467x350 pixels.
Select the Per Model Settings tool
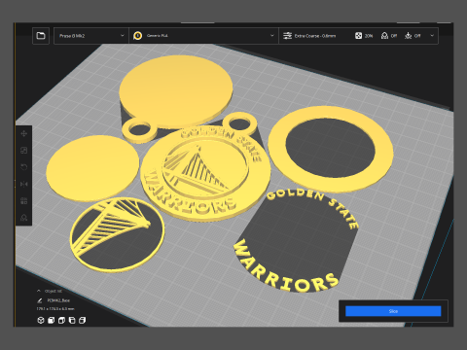point(24,201)
